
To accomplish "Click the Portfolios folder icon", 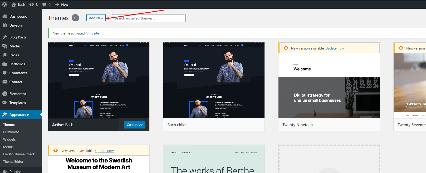I will pos(5,64).
